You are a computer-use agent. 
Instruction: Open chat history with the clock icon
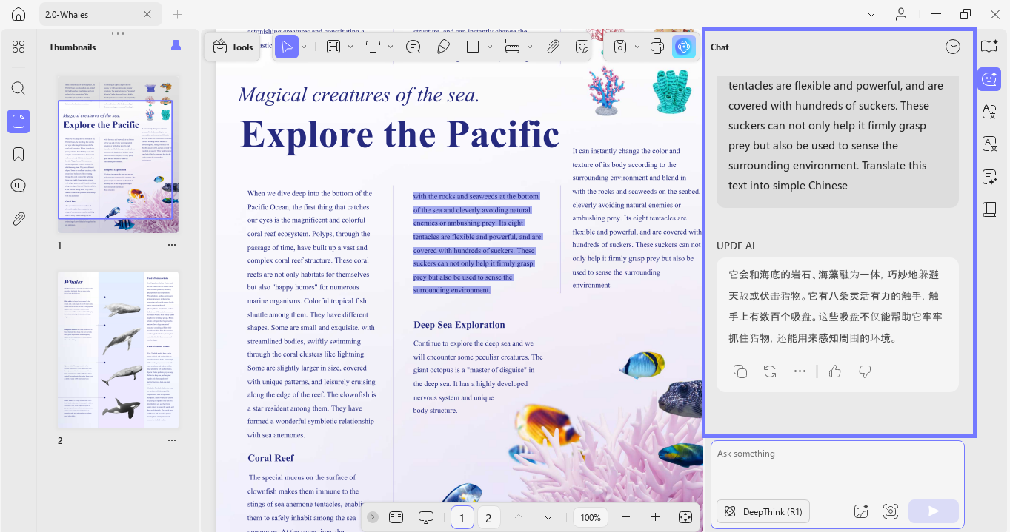point(953,47)
